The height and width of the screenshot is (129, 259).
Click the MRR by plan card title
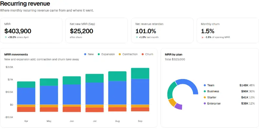[174, 55]
